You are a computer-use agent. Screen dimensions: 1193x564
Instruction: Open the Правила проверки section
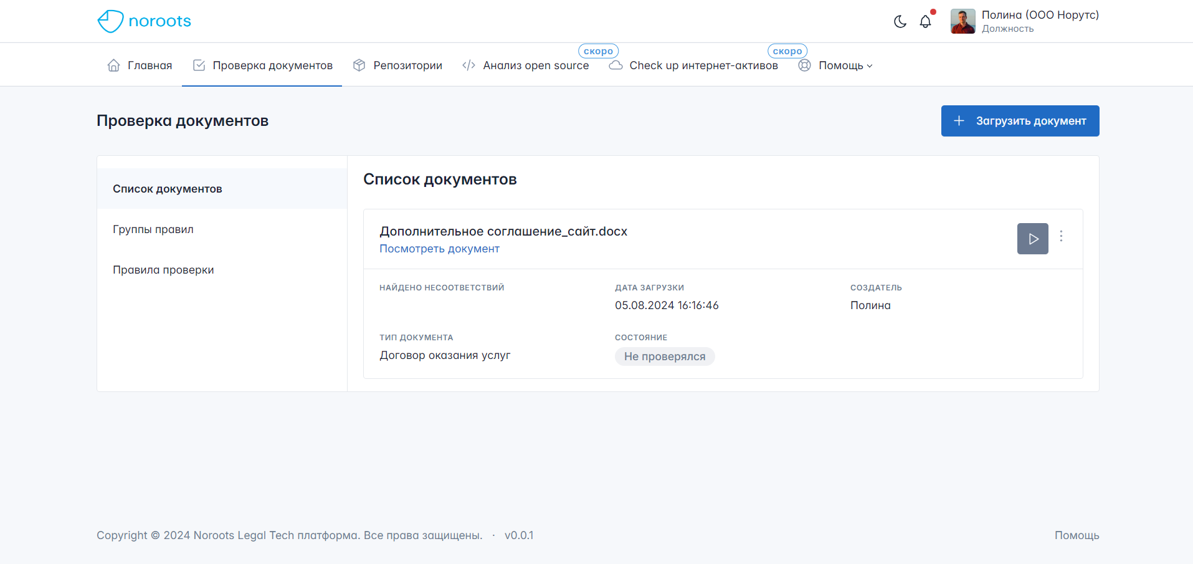[163, 270]
